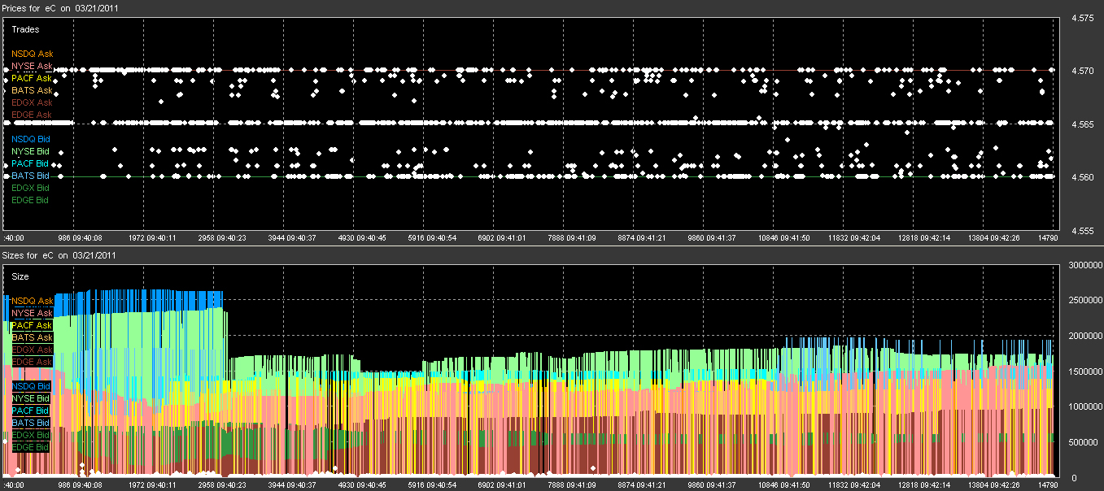
Task: Choose '14790' tick on Sizes chart axis
Action: point(1048,485)
